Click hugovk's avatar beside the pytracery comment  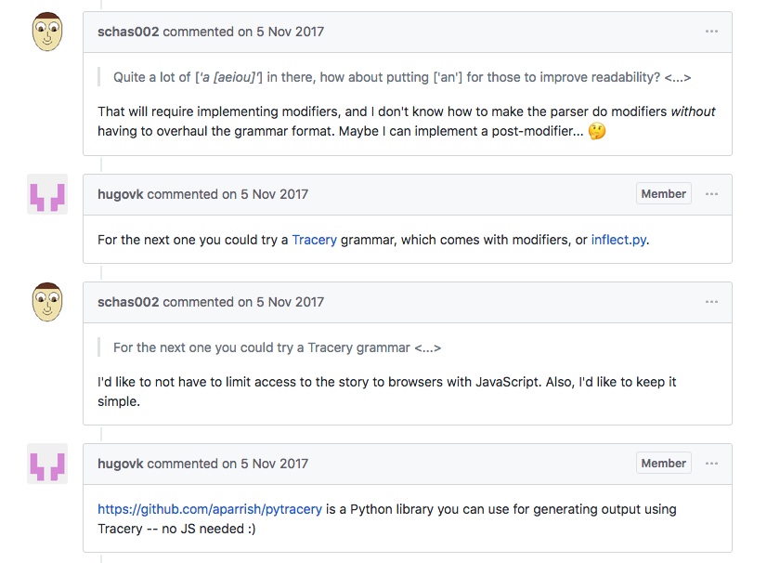pyautogui.click(x=47, y=464)
